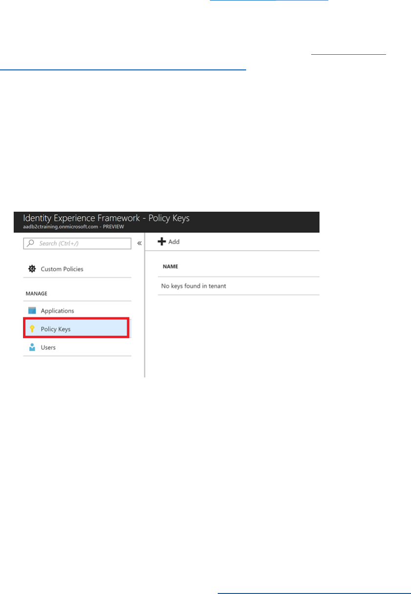Click the NAME column header
Viewport: 411px width, 594px height.
coord(170,266)
